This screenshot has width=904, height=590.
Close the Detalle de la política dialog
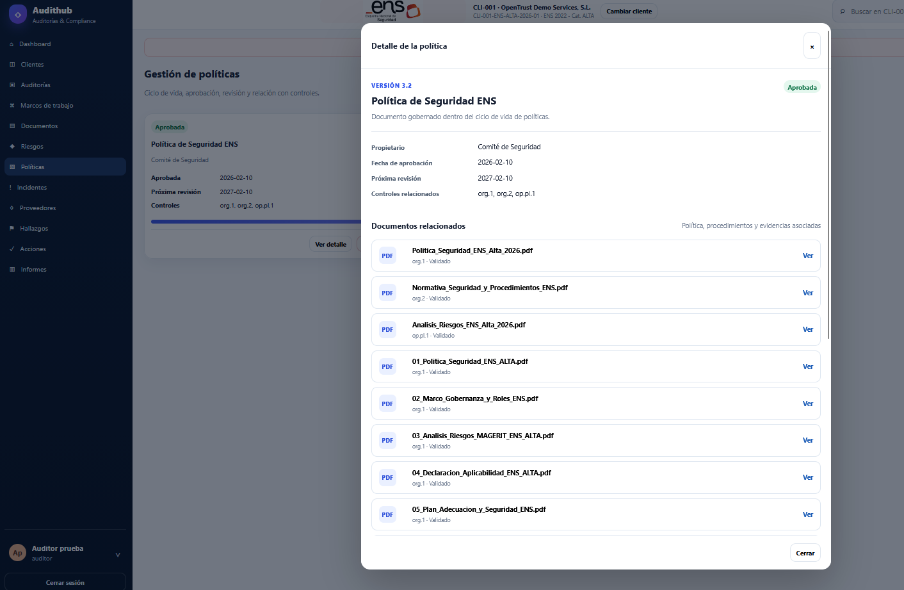coord(812,46)
